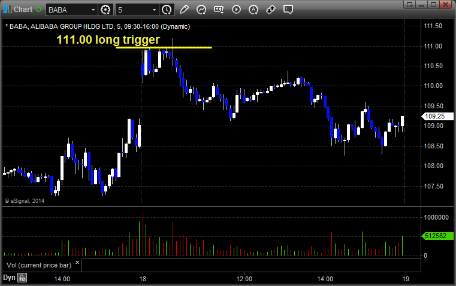Select the Vol (current price bar) tab
456x286 pixels.
click(x=39, y=265)
